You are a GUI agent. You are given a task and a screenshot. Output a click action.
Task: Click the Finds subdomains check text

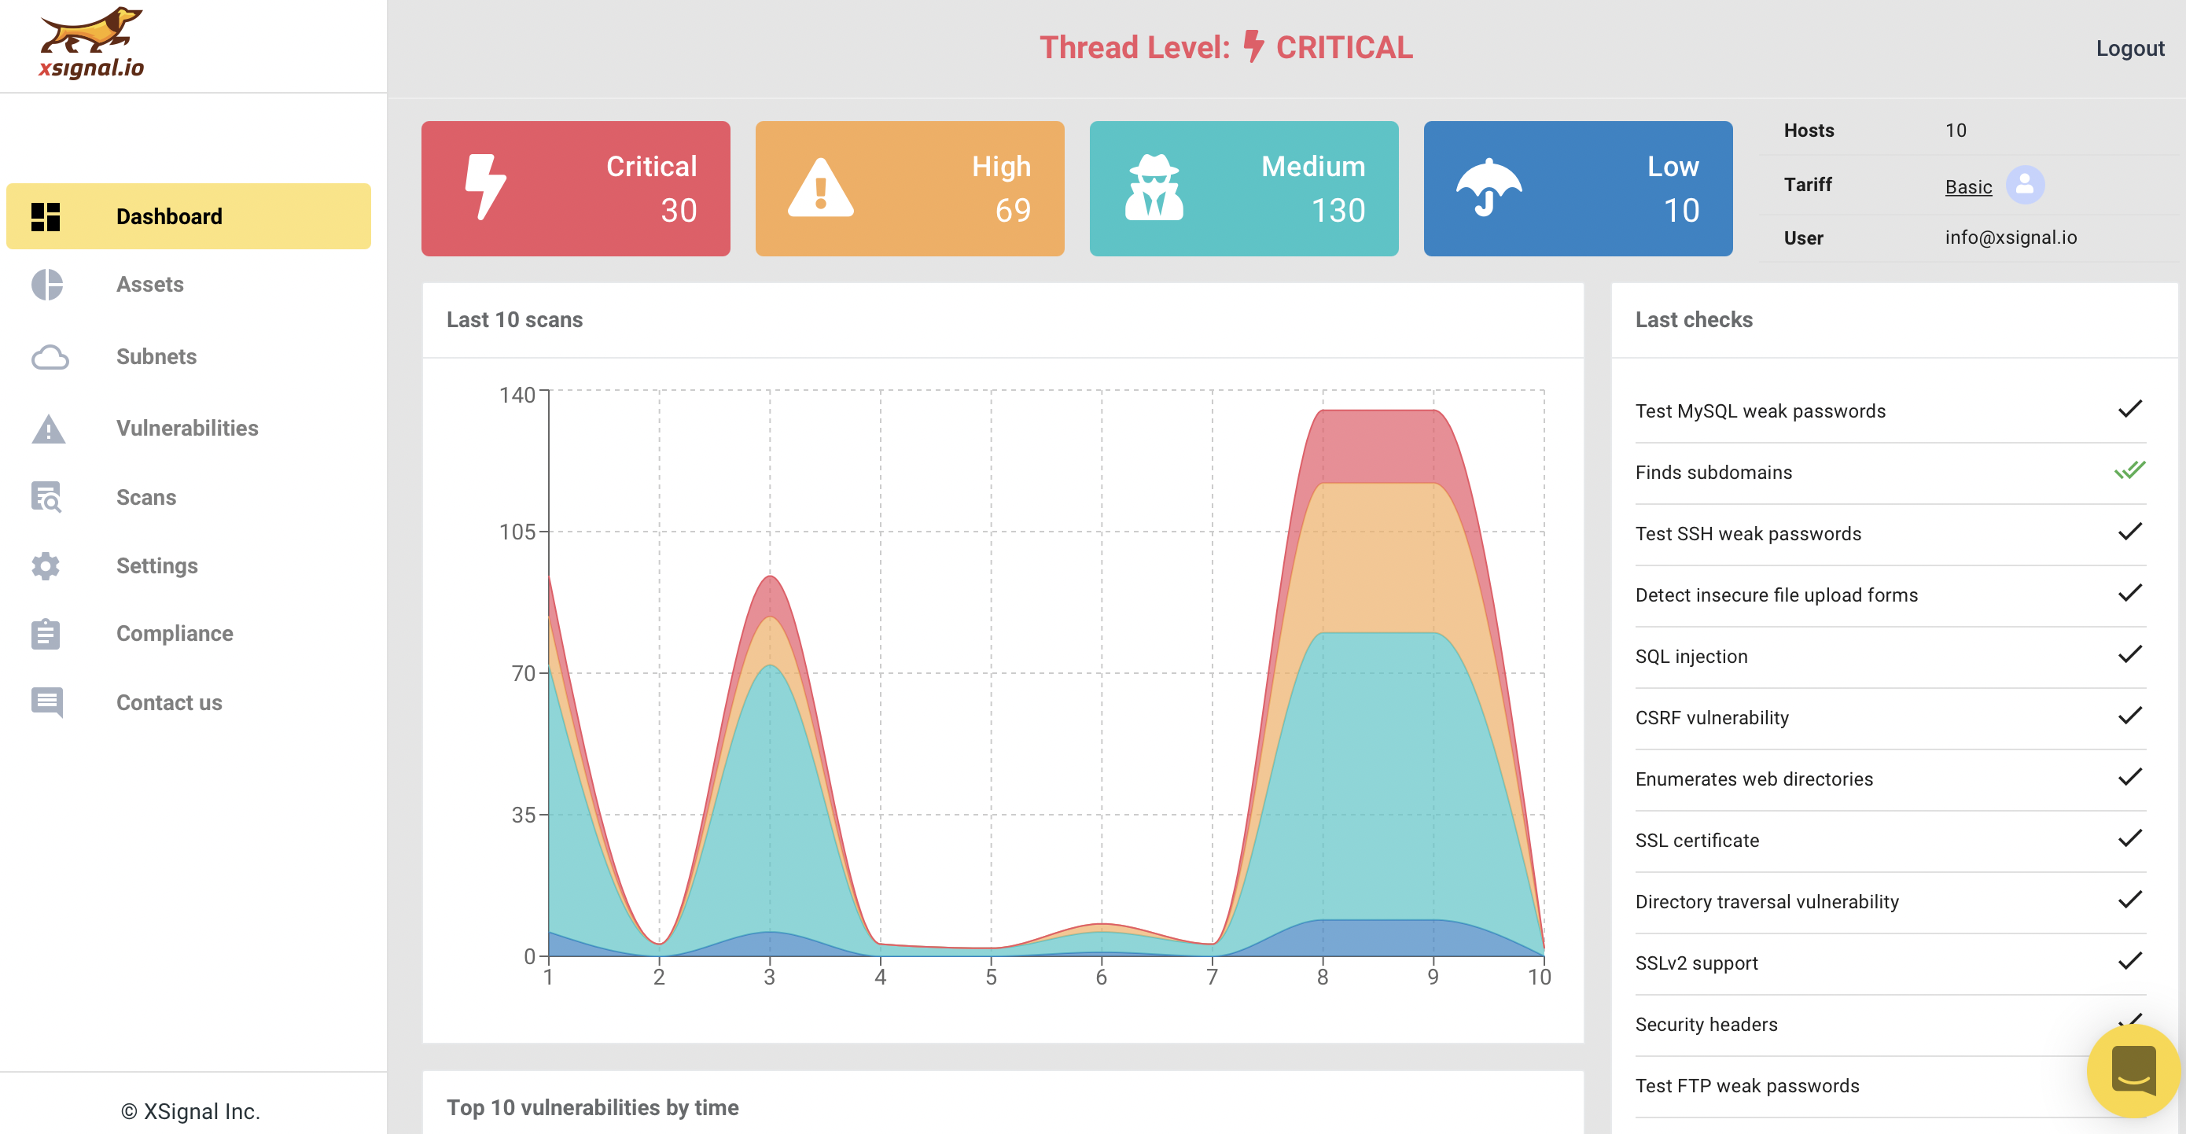(1713, 473)
